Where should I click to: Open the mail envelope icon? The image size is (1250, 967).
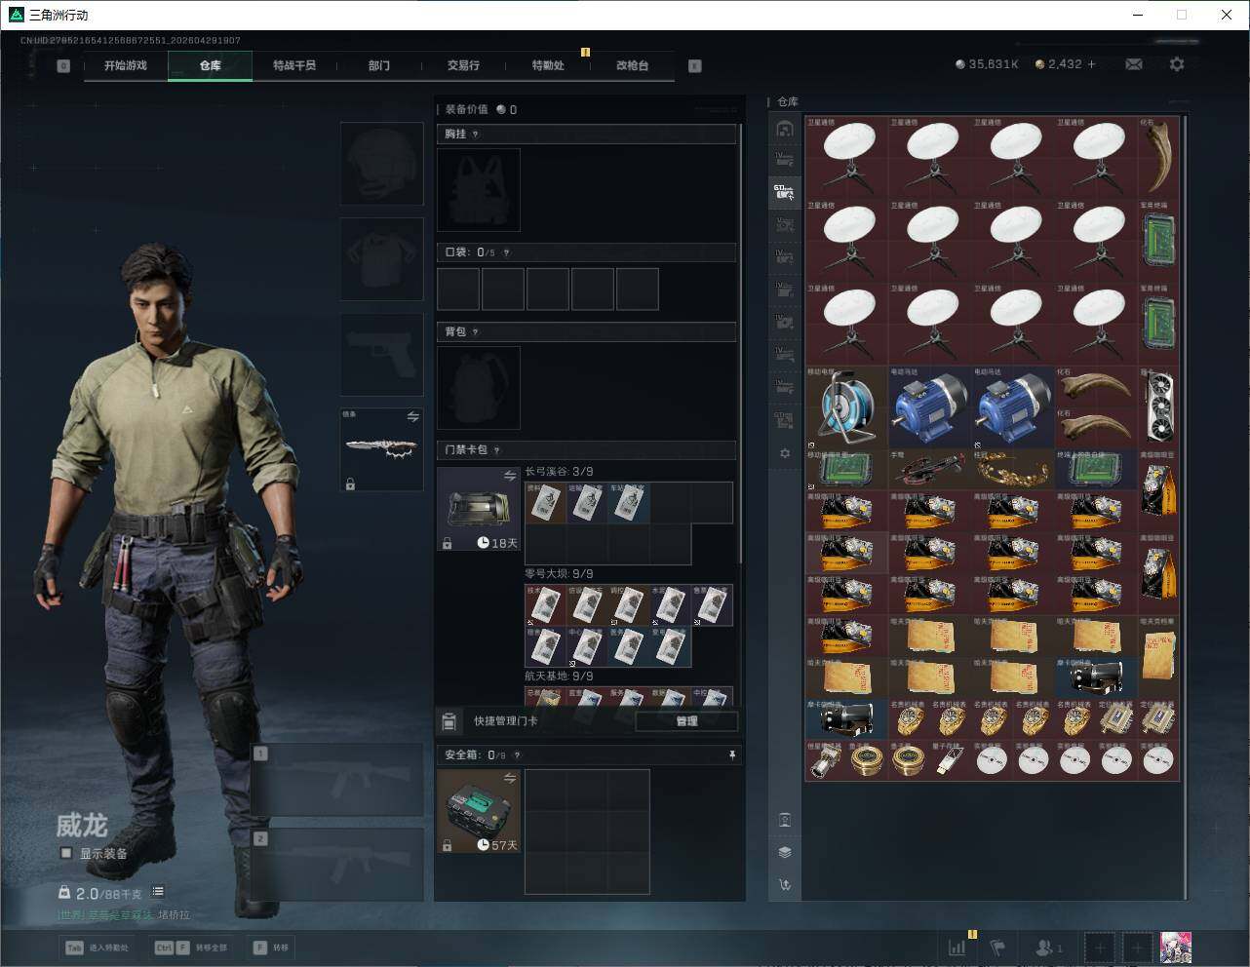click(1133, 64)
